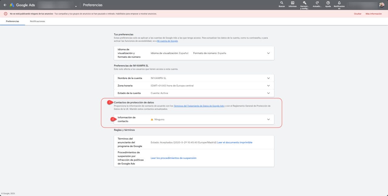Click '(GMT+01:00) hora de Europa central' value
The image size is (388, 196).
(172, 86)
